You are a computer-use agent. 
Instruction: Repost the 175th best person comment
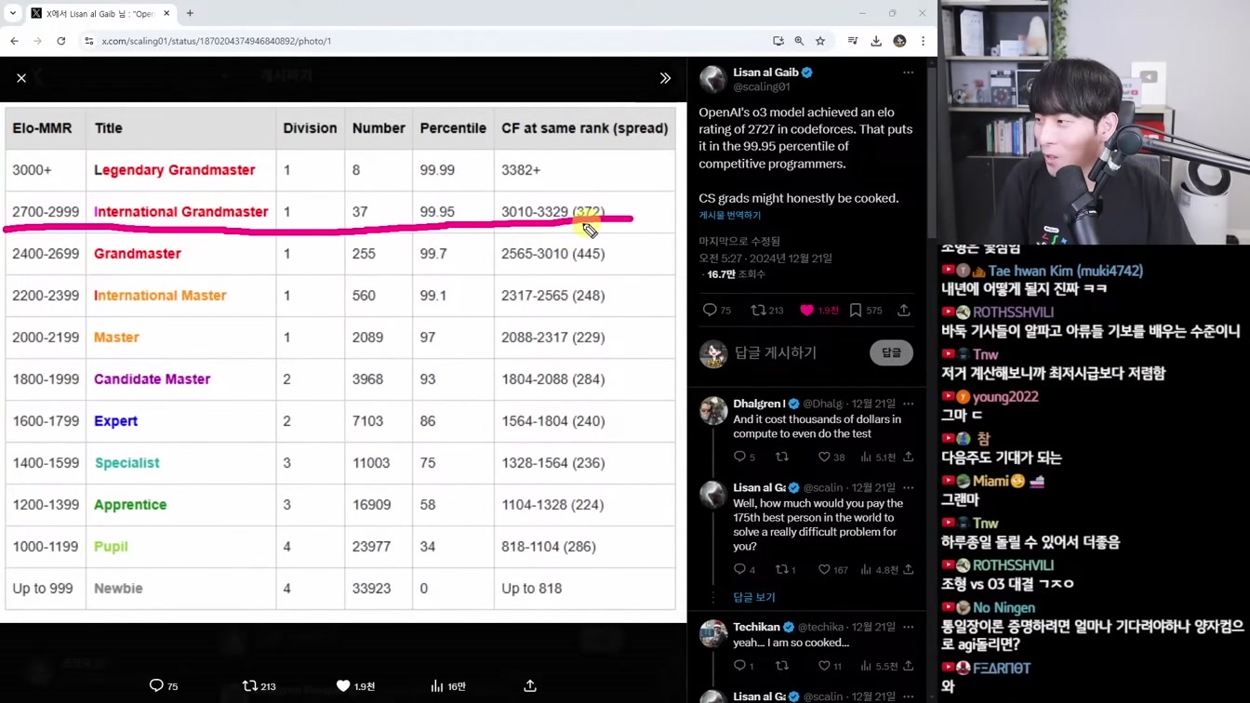pyautogui.click(x=786, y=569)
